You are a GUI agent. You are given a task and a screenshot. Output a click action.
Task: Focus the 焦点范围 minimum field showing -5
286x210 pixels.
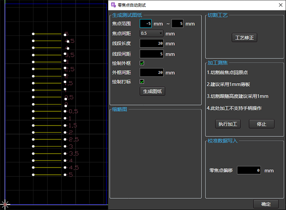pyautogui.click(x=146, y=23)
